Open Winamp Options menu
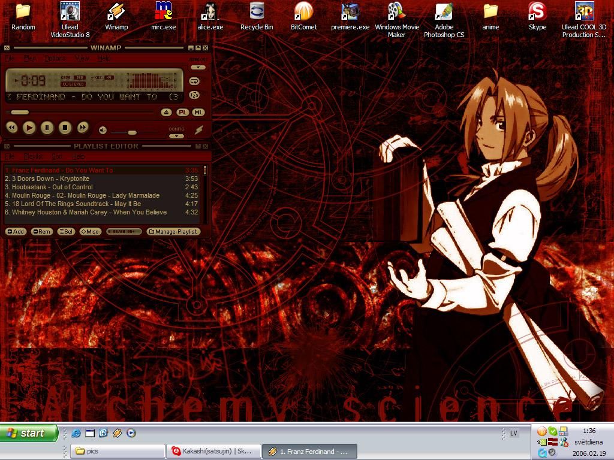The height and width of the screenshot is (460, 614). (55, 58)
